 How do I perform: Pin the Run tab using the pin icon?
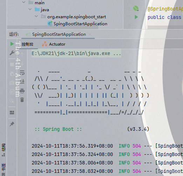tap(12, 124)
